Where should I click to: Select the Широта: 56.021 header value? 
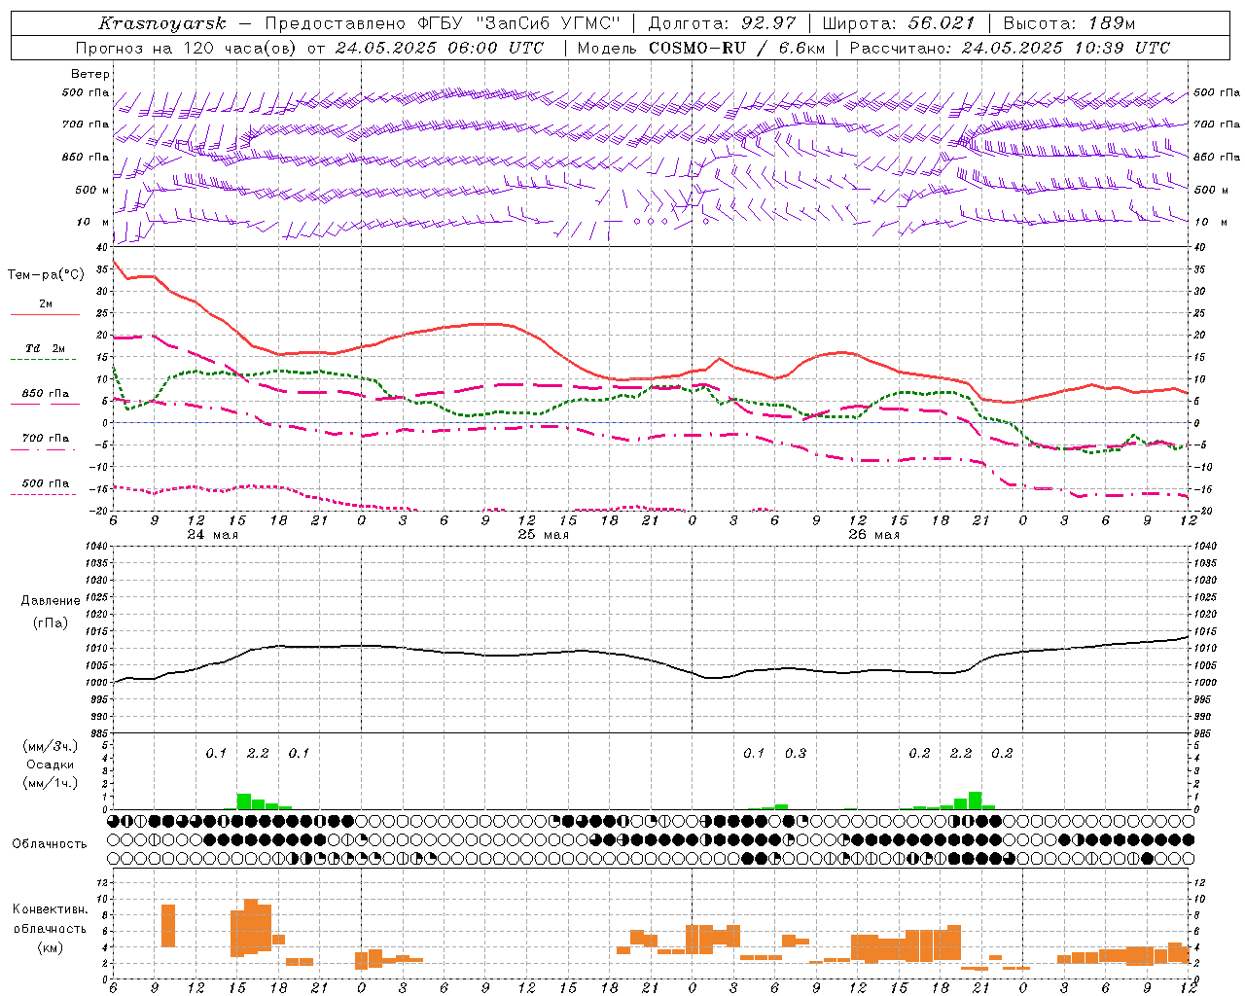tap(899, 23)
